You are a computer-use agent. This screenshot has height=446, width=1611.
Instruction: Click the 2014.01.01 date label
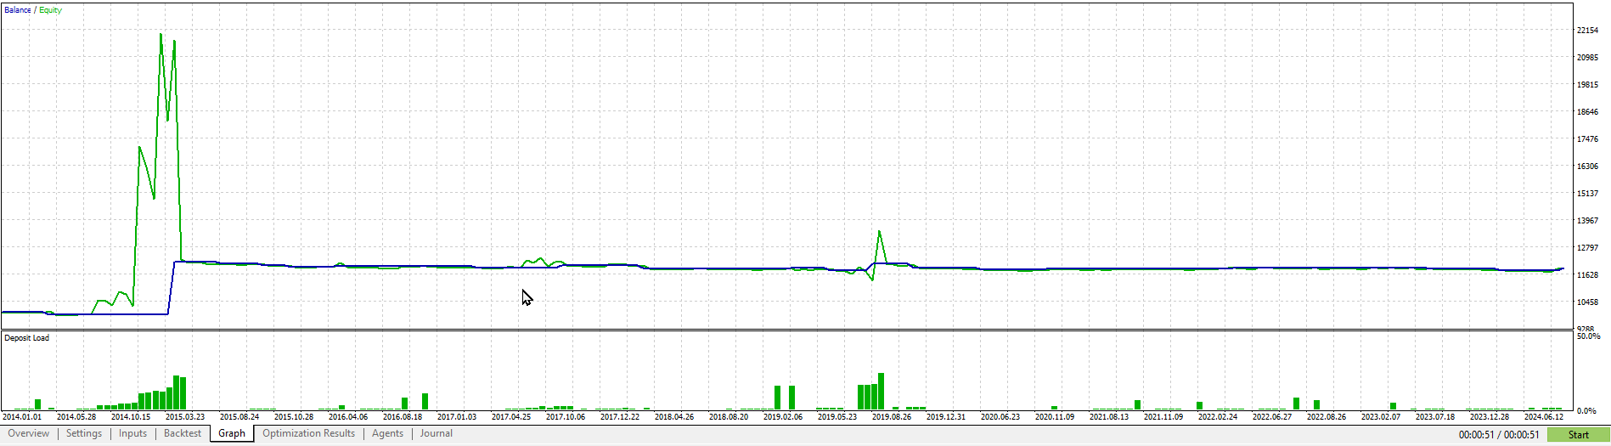click(22, 417)
